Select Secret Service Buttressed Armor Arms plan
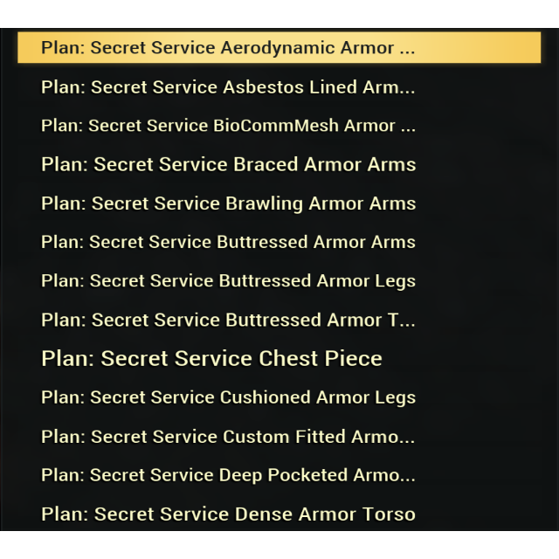 pyautogui.click(x=228, y=242)
